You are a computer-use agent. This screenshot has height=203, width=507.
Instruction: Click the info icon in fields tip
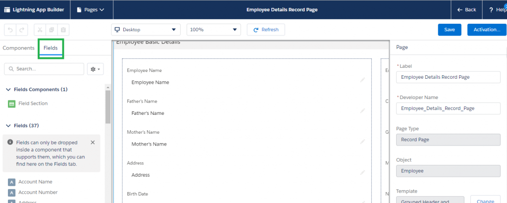pyautogui.click(x=10, y=142)
